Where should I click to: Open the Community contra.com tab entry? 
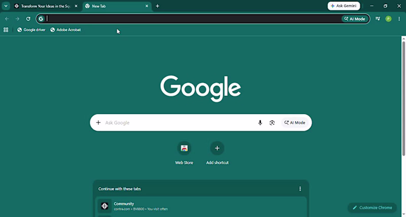pos(201,206)
